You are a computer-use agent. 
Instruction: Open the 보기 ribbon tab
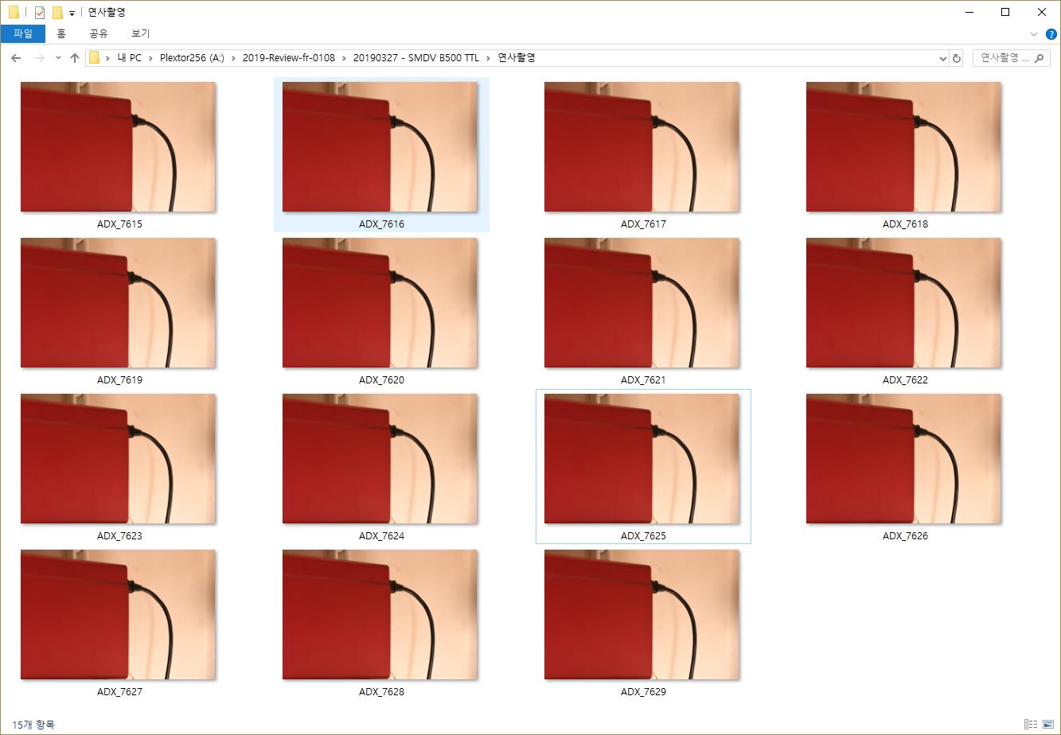pyautogui.click(x=141, y=33)
